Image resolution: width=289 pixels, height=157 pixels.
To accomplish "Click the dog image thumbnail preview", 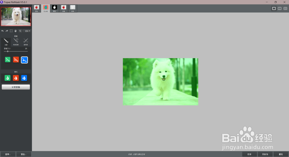I will [x=16, y=16].
